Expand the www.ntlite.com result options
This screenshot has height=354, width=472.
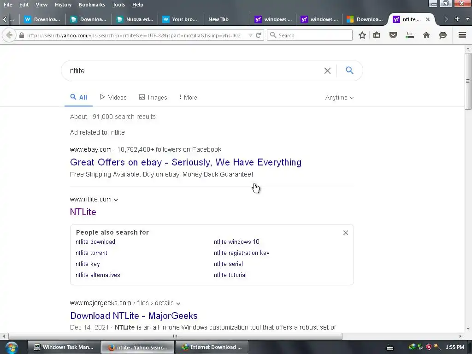pos(116,200)
